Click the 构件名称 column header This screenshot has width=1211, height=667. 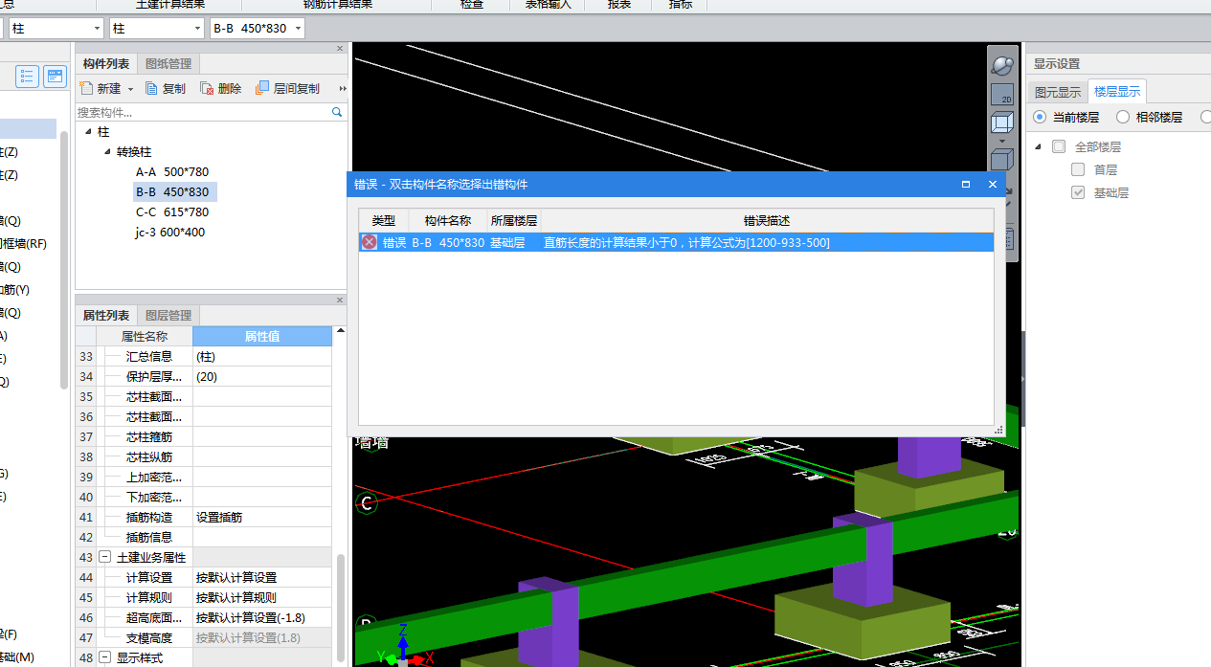tap(448, 220)
